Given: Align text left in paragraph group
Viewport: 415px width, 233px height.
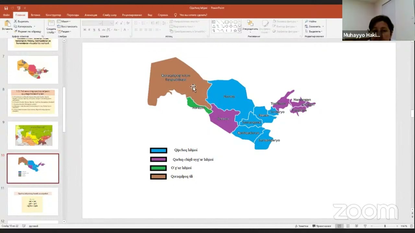Looking at the screenshot, I should pyautogui.click(x=136, y=30).
